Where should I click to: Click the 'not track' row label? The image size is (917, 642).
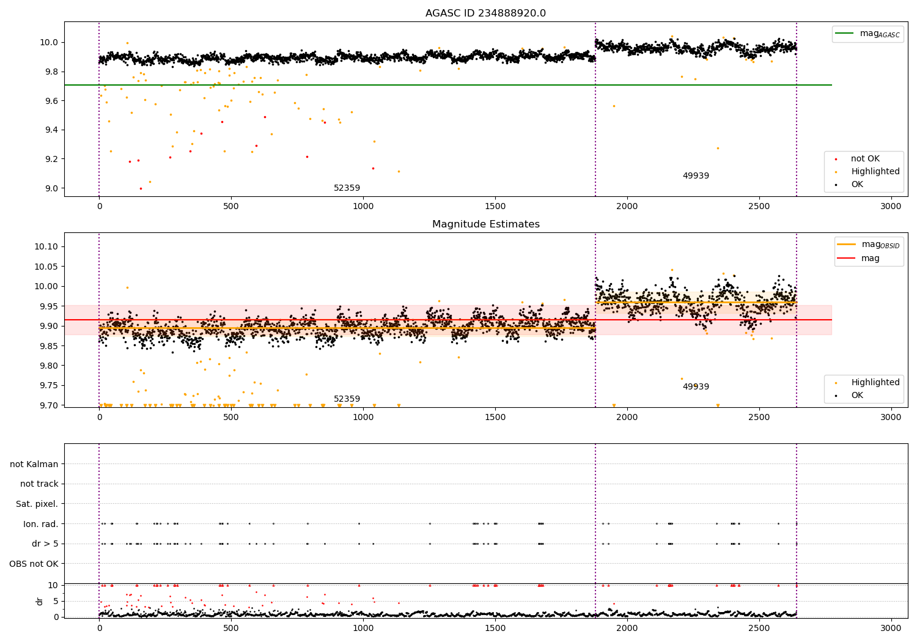[x=39, y=484]
